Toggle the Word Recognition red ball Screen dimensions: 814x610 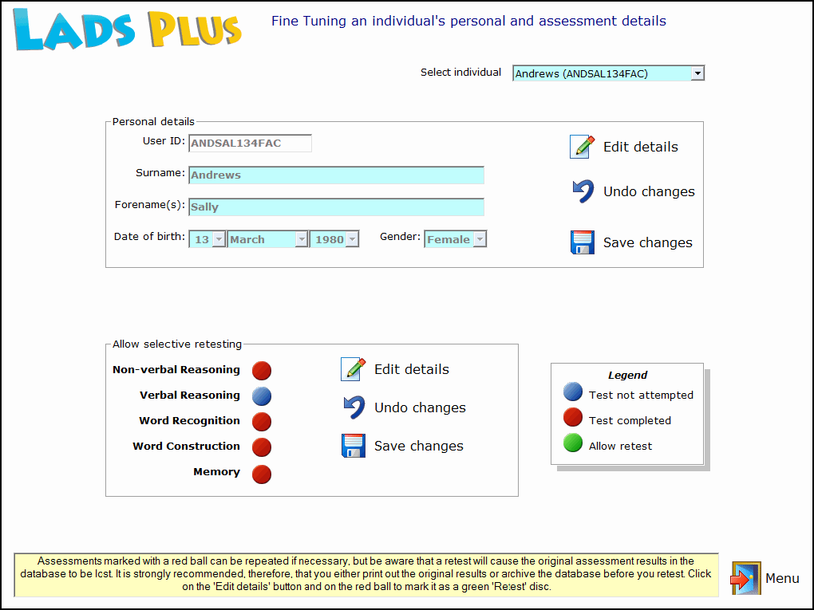point(262,421)
